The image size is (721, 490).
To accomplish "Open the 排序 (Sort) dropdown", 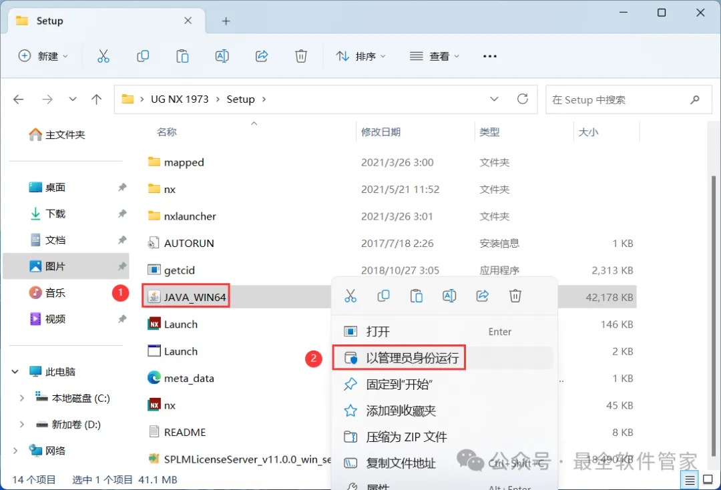I will [x=360, y=56].
